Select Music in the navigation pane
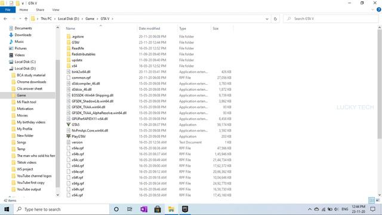Viewport: 382px width, 215px height. tap(19, 42)
